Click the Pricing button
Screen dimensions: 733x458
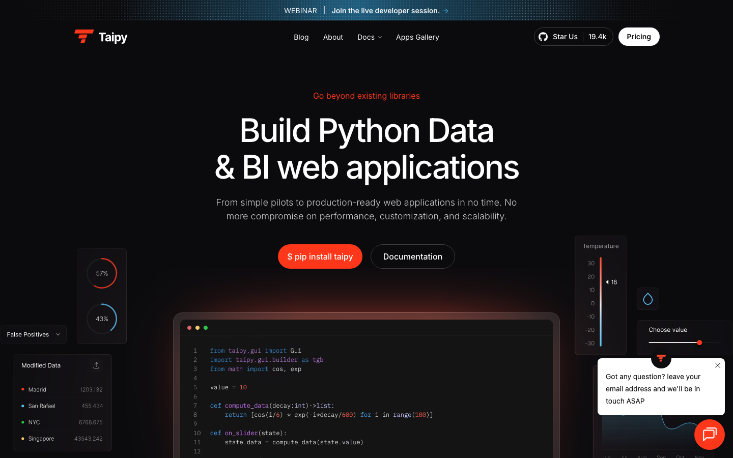pyautogui.click(x=639, y=37)
